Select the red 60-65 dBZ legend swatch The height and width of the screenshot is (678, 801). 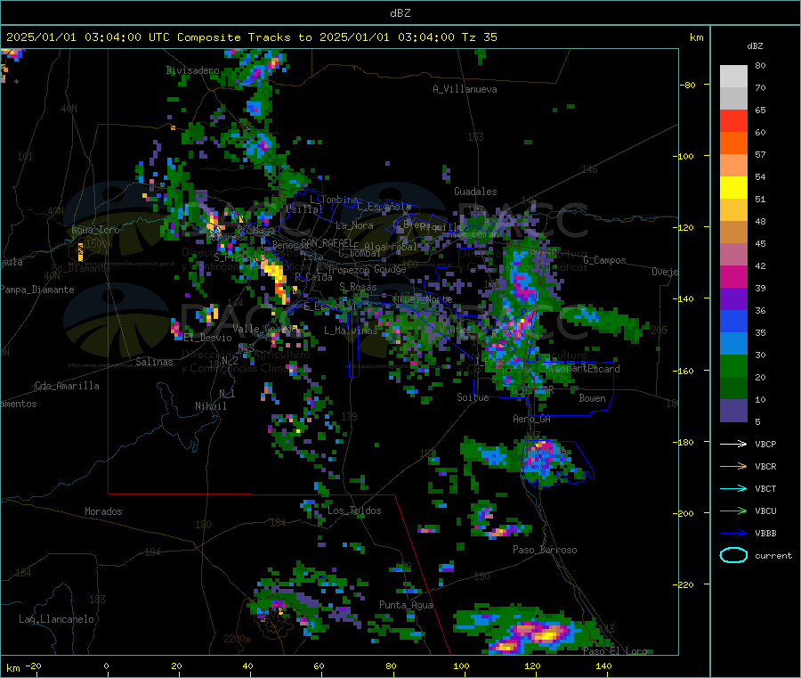pos(733,120)
